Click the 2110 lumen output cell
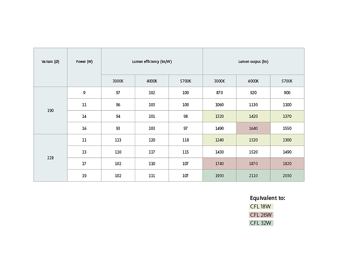Screen dimensions: 338x270 253,175
